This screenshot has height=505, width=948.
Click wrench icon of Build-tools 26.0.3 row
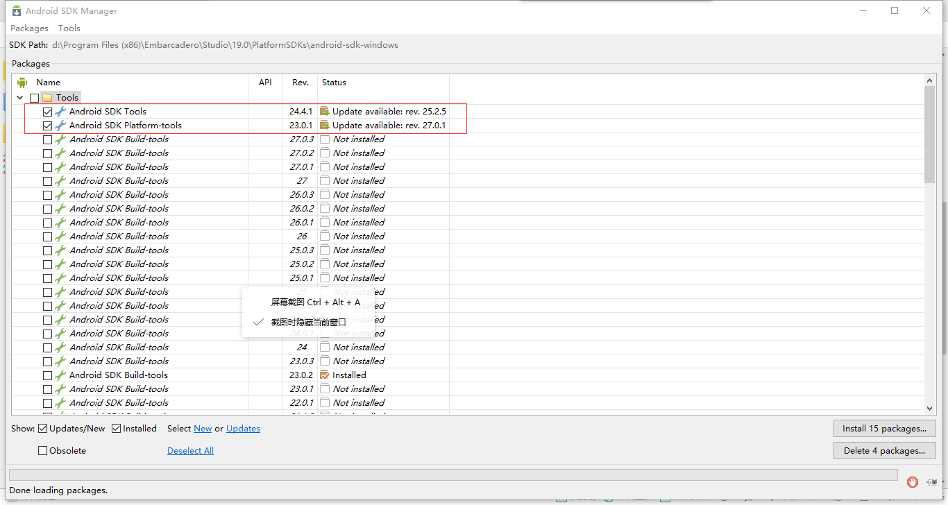60,195
